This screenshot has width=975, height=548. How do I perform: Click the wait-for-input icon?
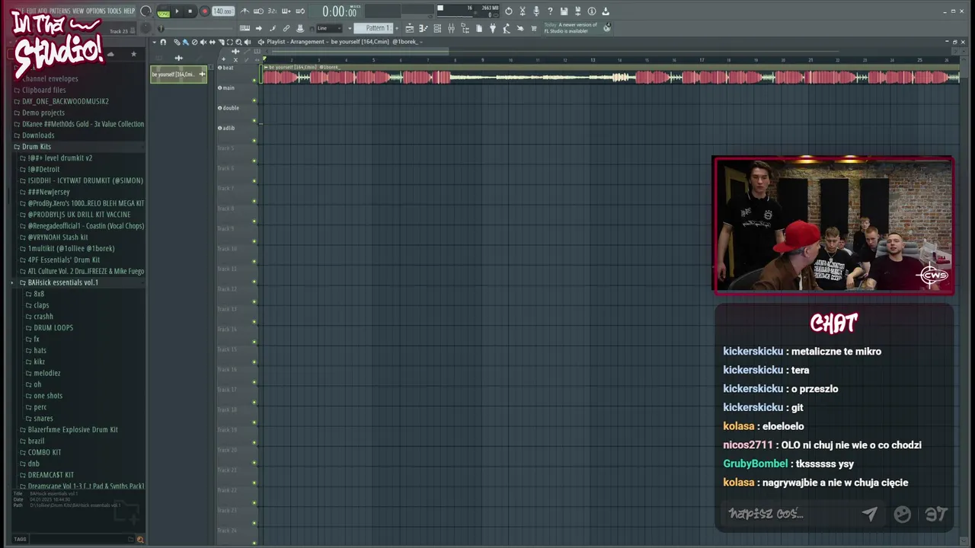[x=258, y=11]
